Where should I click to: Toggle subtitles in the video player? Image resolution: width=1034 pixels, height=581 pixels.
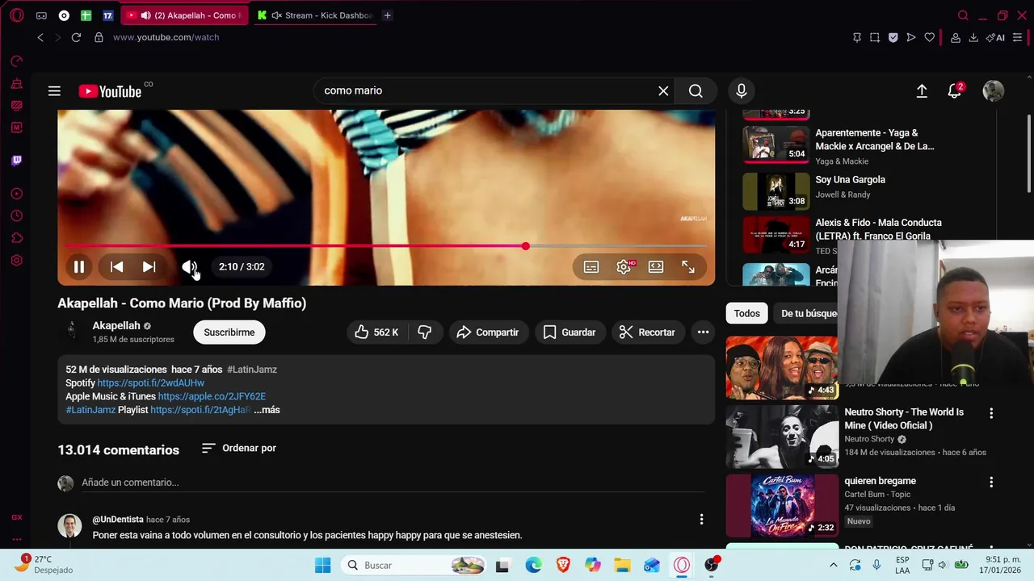[x=591, y=267]
